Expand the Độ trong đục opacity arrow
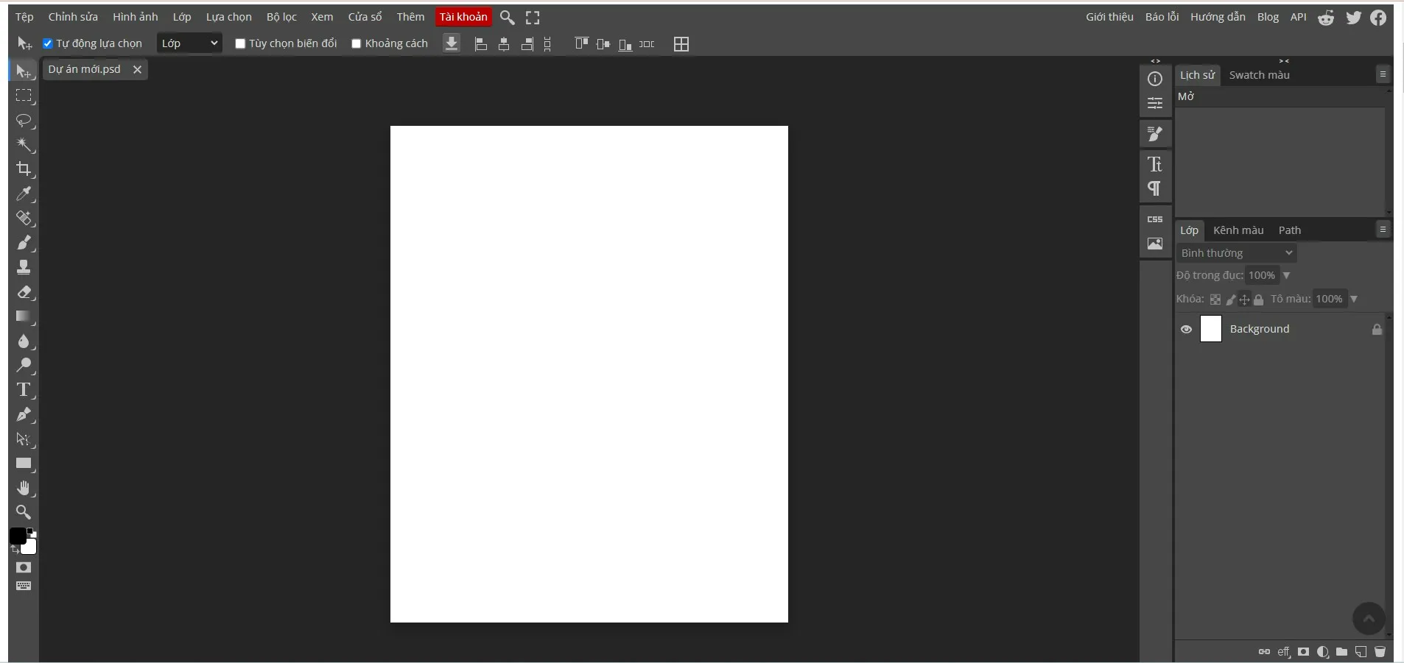This screenshot has height=663, width=1404. [x=1286, y=275]
